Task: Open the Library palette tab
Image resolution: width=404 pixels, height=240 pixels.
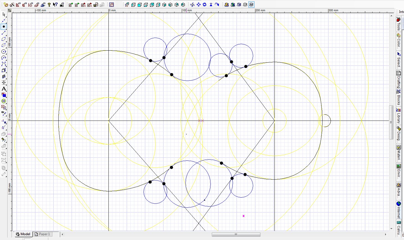Action: pyautogui.click(x=399, y=116)
